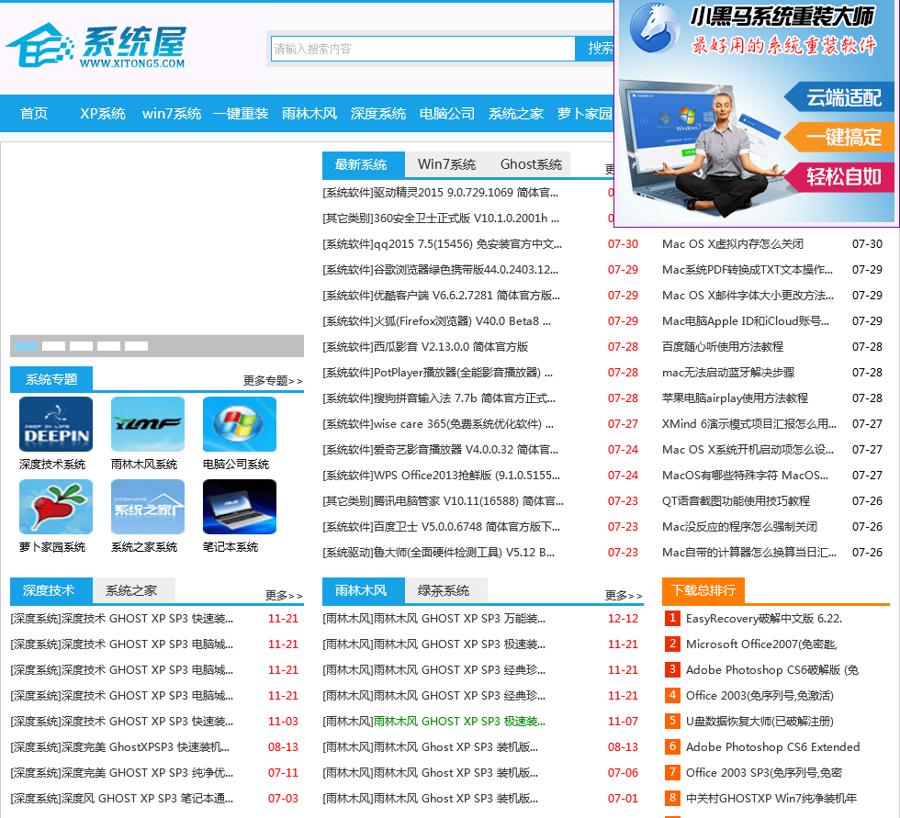Click the 小黑马系统重装大师 ad banner
Screen dimensions: 900x818
click(x=757, y=112)
